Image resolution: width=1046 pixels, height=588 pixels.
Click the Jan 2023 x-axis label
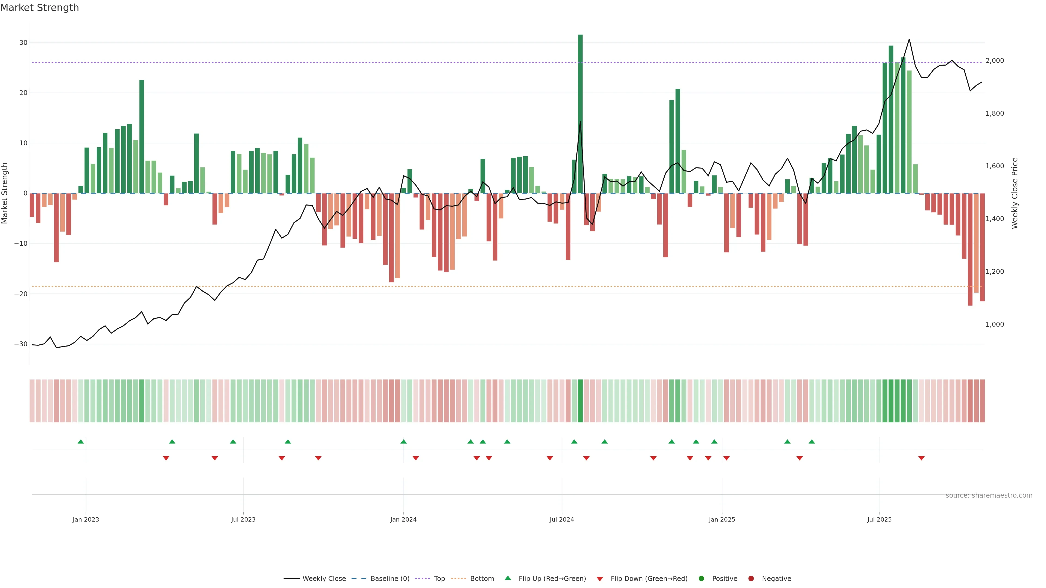click(x=86, y=519)
